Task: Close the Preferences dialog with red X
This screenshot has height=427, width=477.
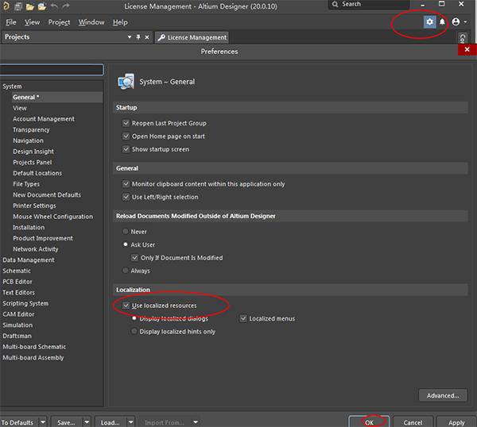Action: coord(467,49)
